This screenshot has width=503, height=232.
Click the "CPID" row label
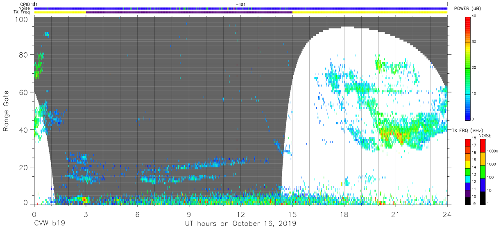pos(24,4)
